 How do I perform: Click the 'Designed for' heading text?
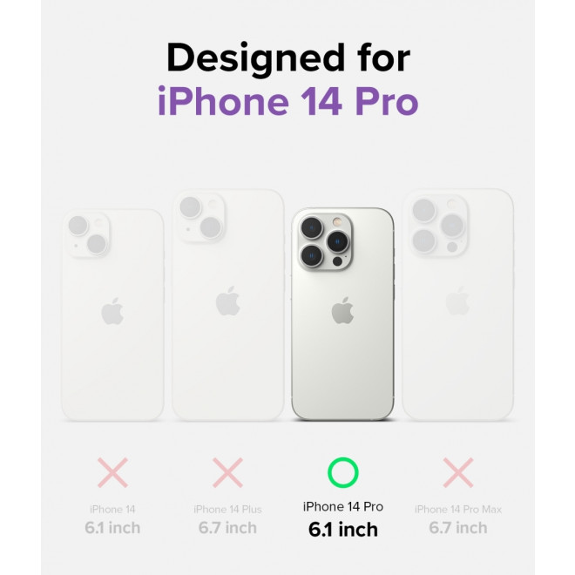pyautogui.click(x=288, y=58)
